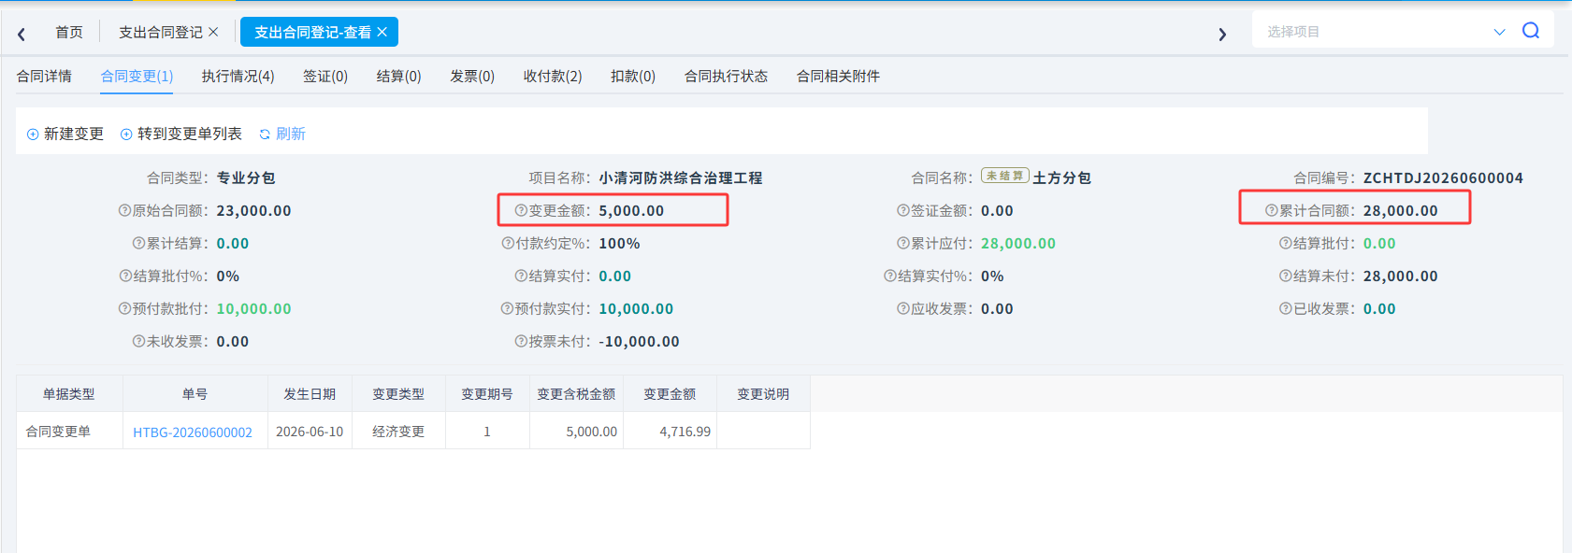Click the 新建变更 button
This screenshot has height=553, width=1572.
[x=65, y=134]
